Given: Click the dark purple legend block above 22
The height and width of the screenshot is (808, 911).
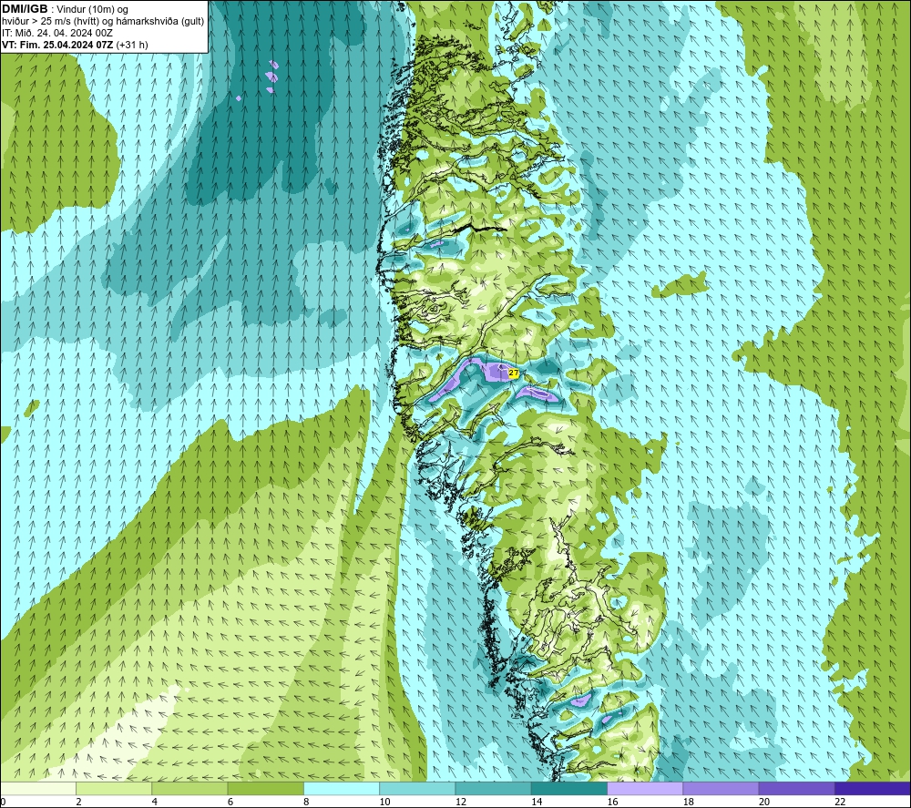Looking at the screenshot, I should [x=873, y=788].
